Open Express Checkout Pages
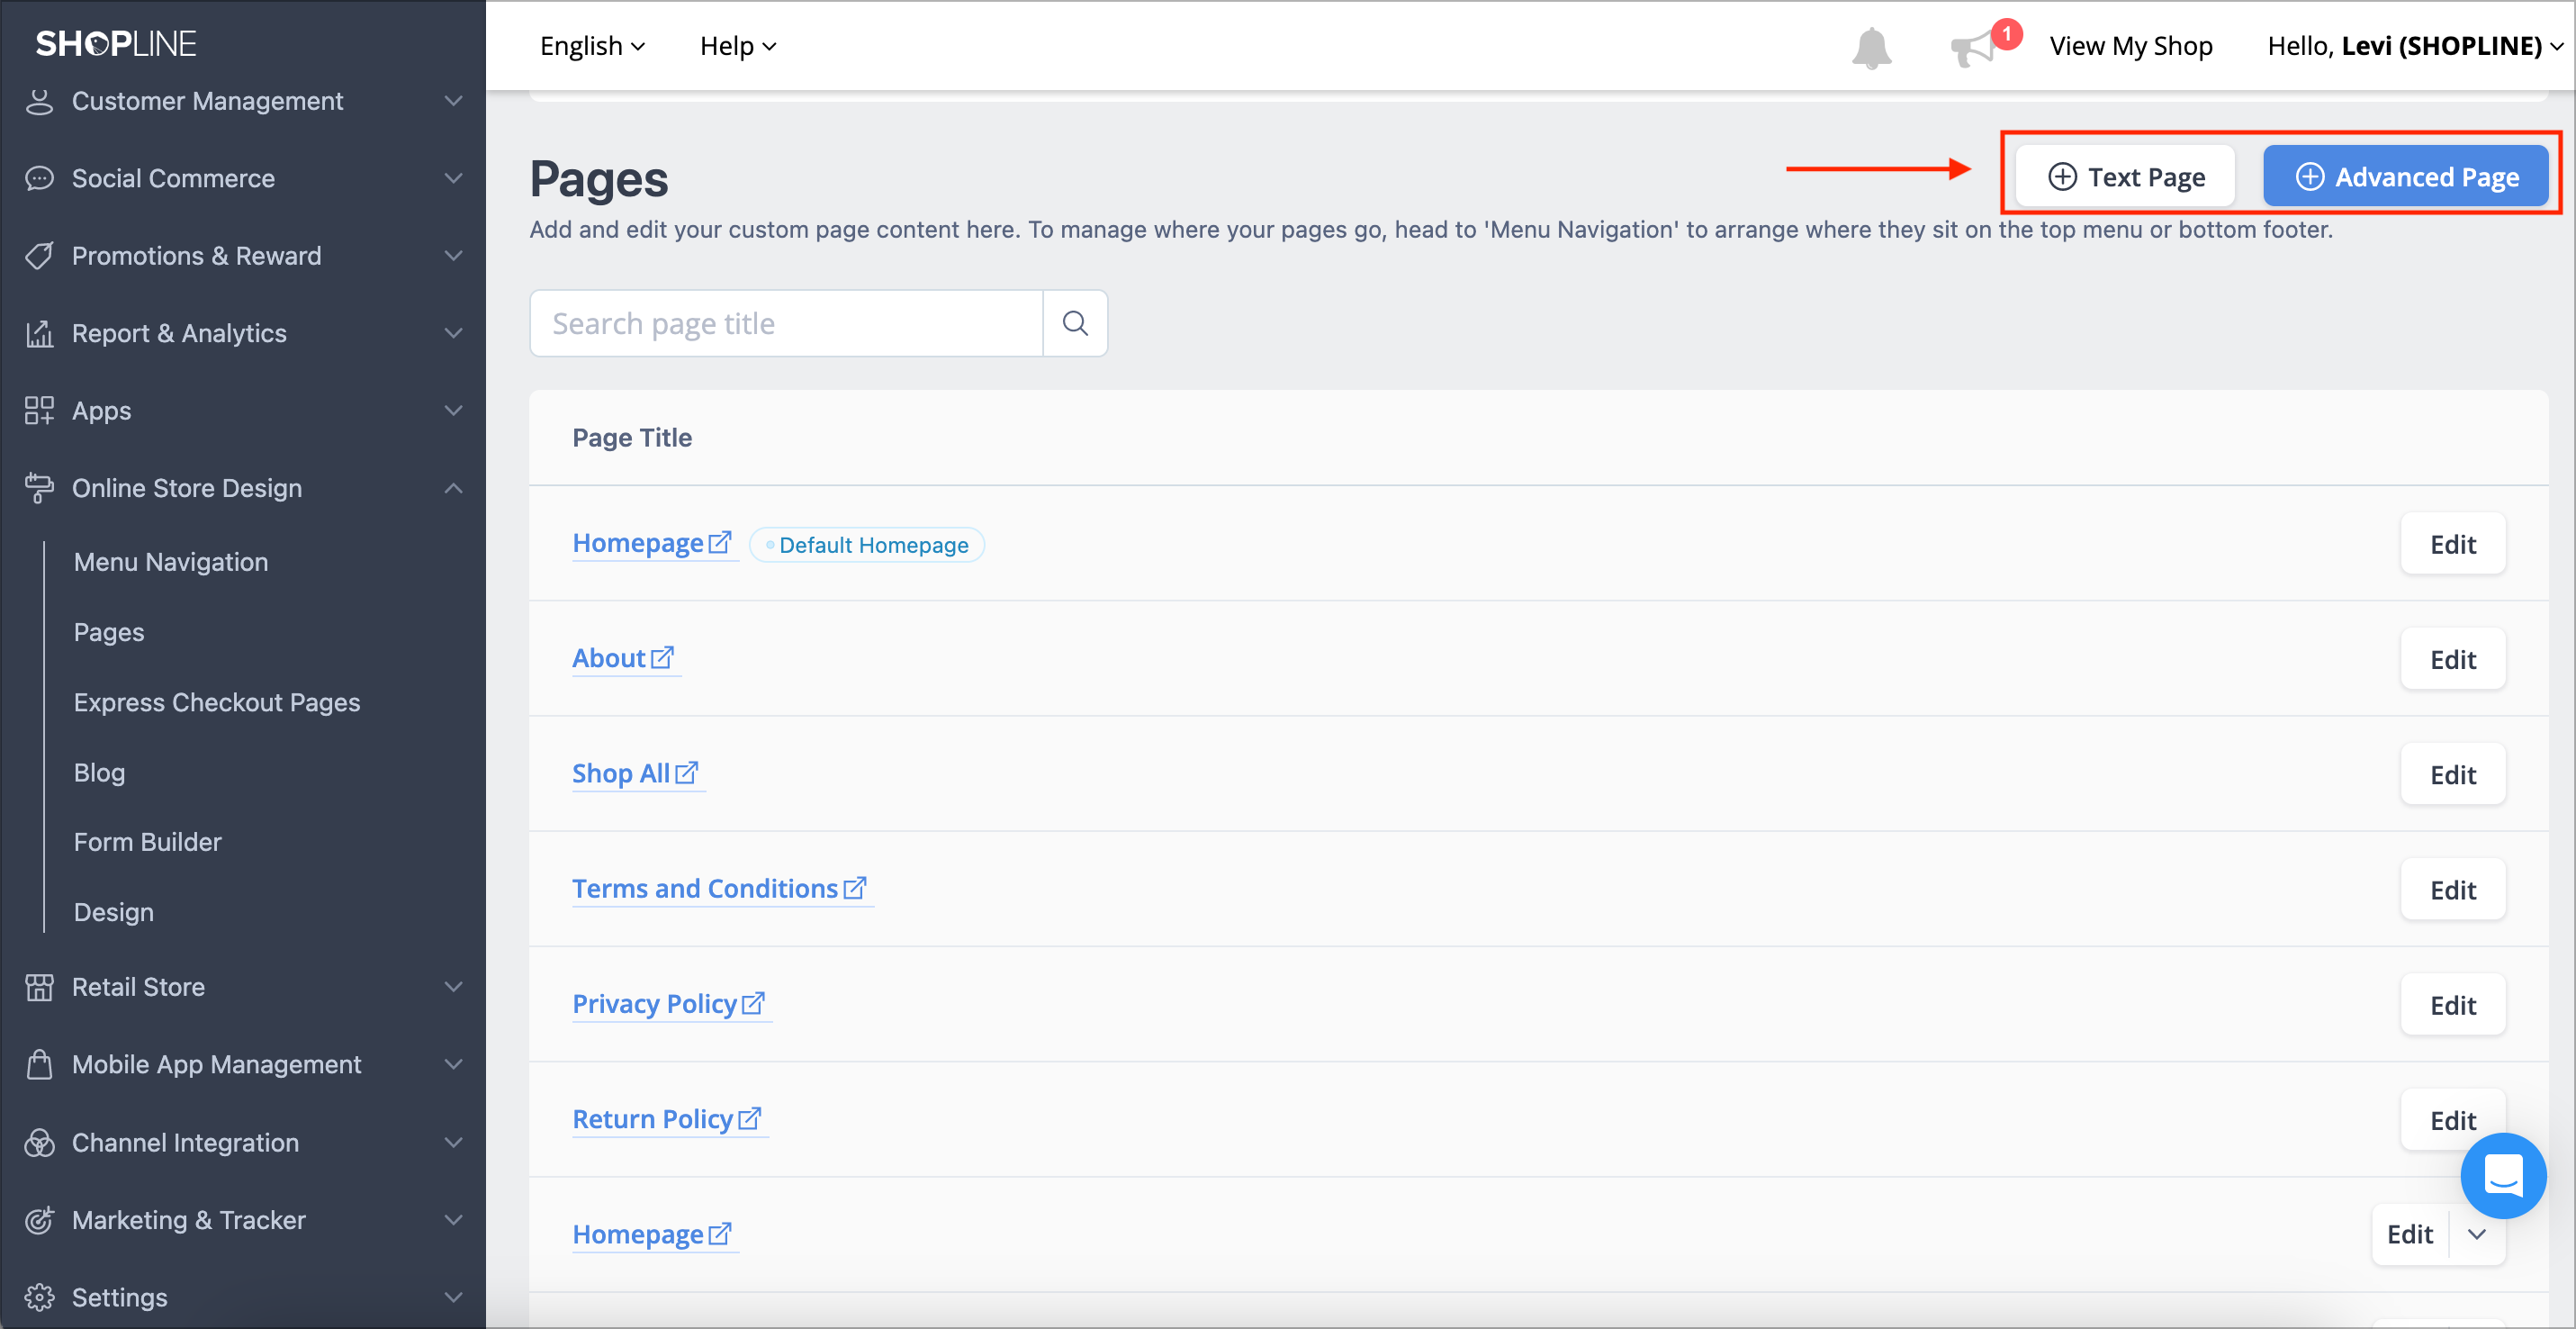2576x1329 pixels. click(217, 702)
